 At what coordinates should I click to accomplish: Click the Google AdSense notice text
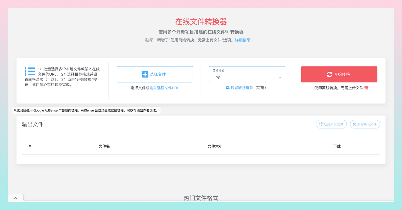[88, 110]
